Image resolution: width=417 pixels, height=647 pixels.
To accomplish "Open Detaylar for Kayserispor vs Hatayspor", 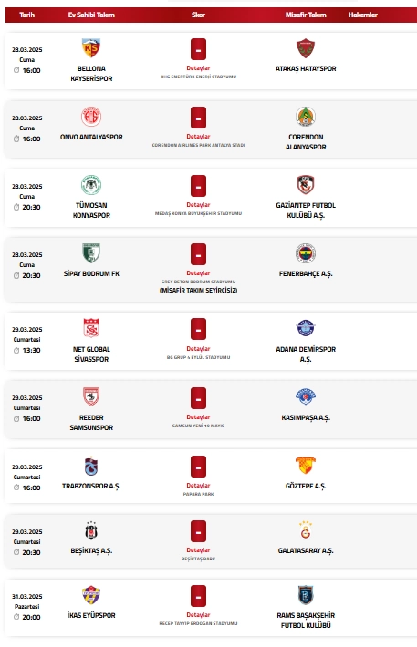I will pos(198,68).
